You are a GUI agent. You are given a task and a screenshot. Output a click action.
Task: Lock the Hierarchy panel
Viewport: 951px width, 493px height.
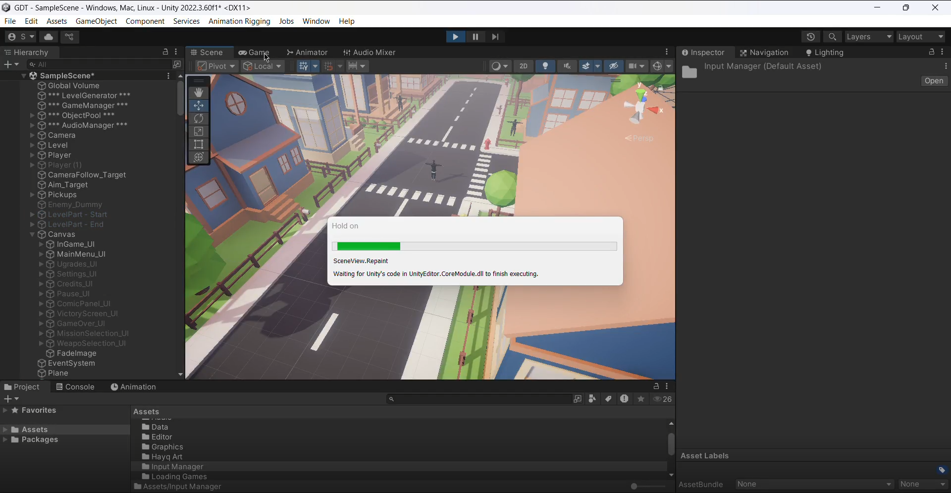pos(165,52)
